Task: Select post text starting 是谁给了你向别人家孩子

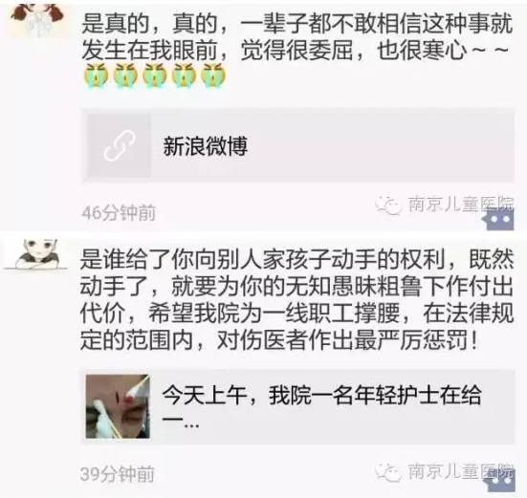Action: (297, 300)
